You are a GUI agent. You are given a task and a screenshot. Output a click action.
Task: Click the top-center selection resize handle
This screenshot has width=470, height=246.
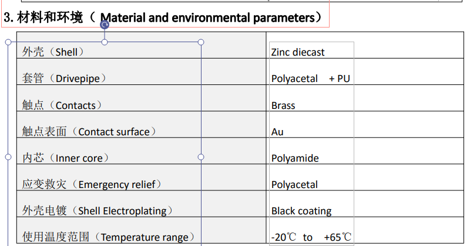(x=105, y=42)
